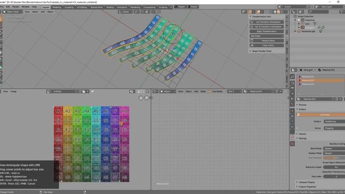Expand the Viewport Display section
Viewport: 345px width, 194px height.
(306, 182)
